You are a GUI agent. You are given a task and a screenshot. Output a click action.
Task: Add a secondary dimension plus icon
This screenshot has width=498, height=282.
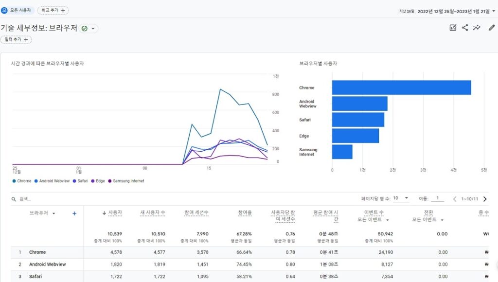(x=74, y=213)
